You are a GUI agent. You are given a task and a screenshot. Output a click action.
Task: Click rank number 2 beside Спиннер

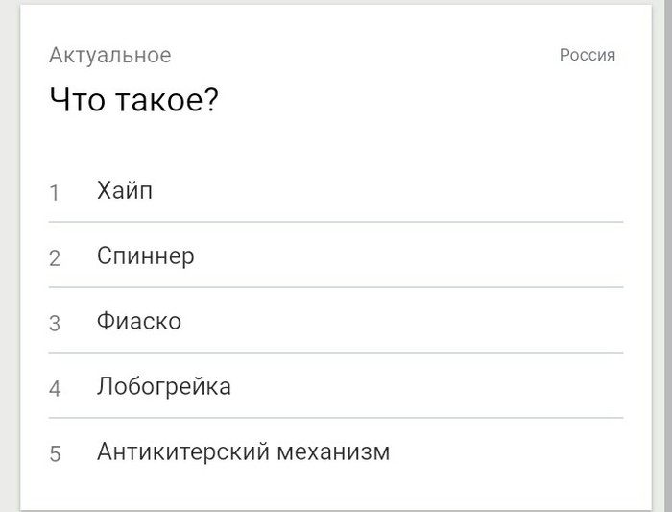55,258
